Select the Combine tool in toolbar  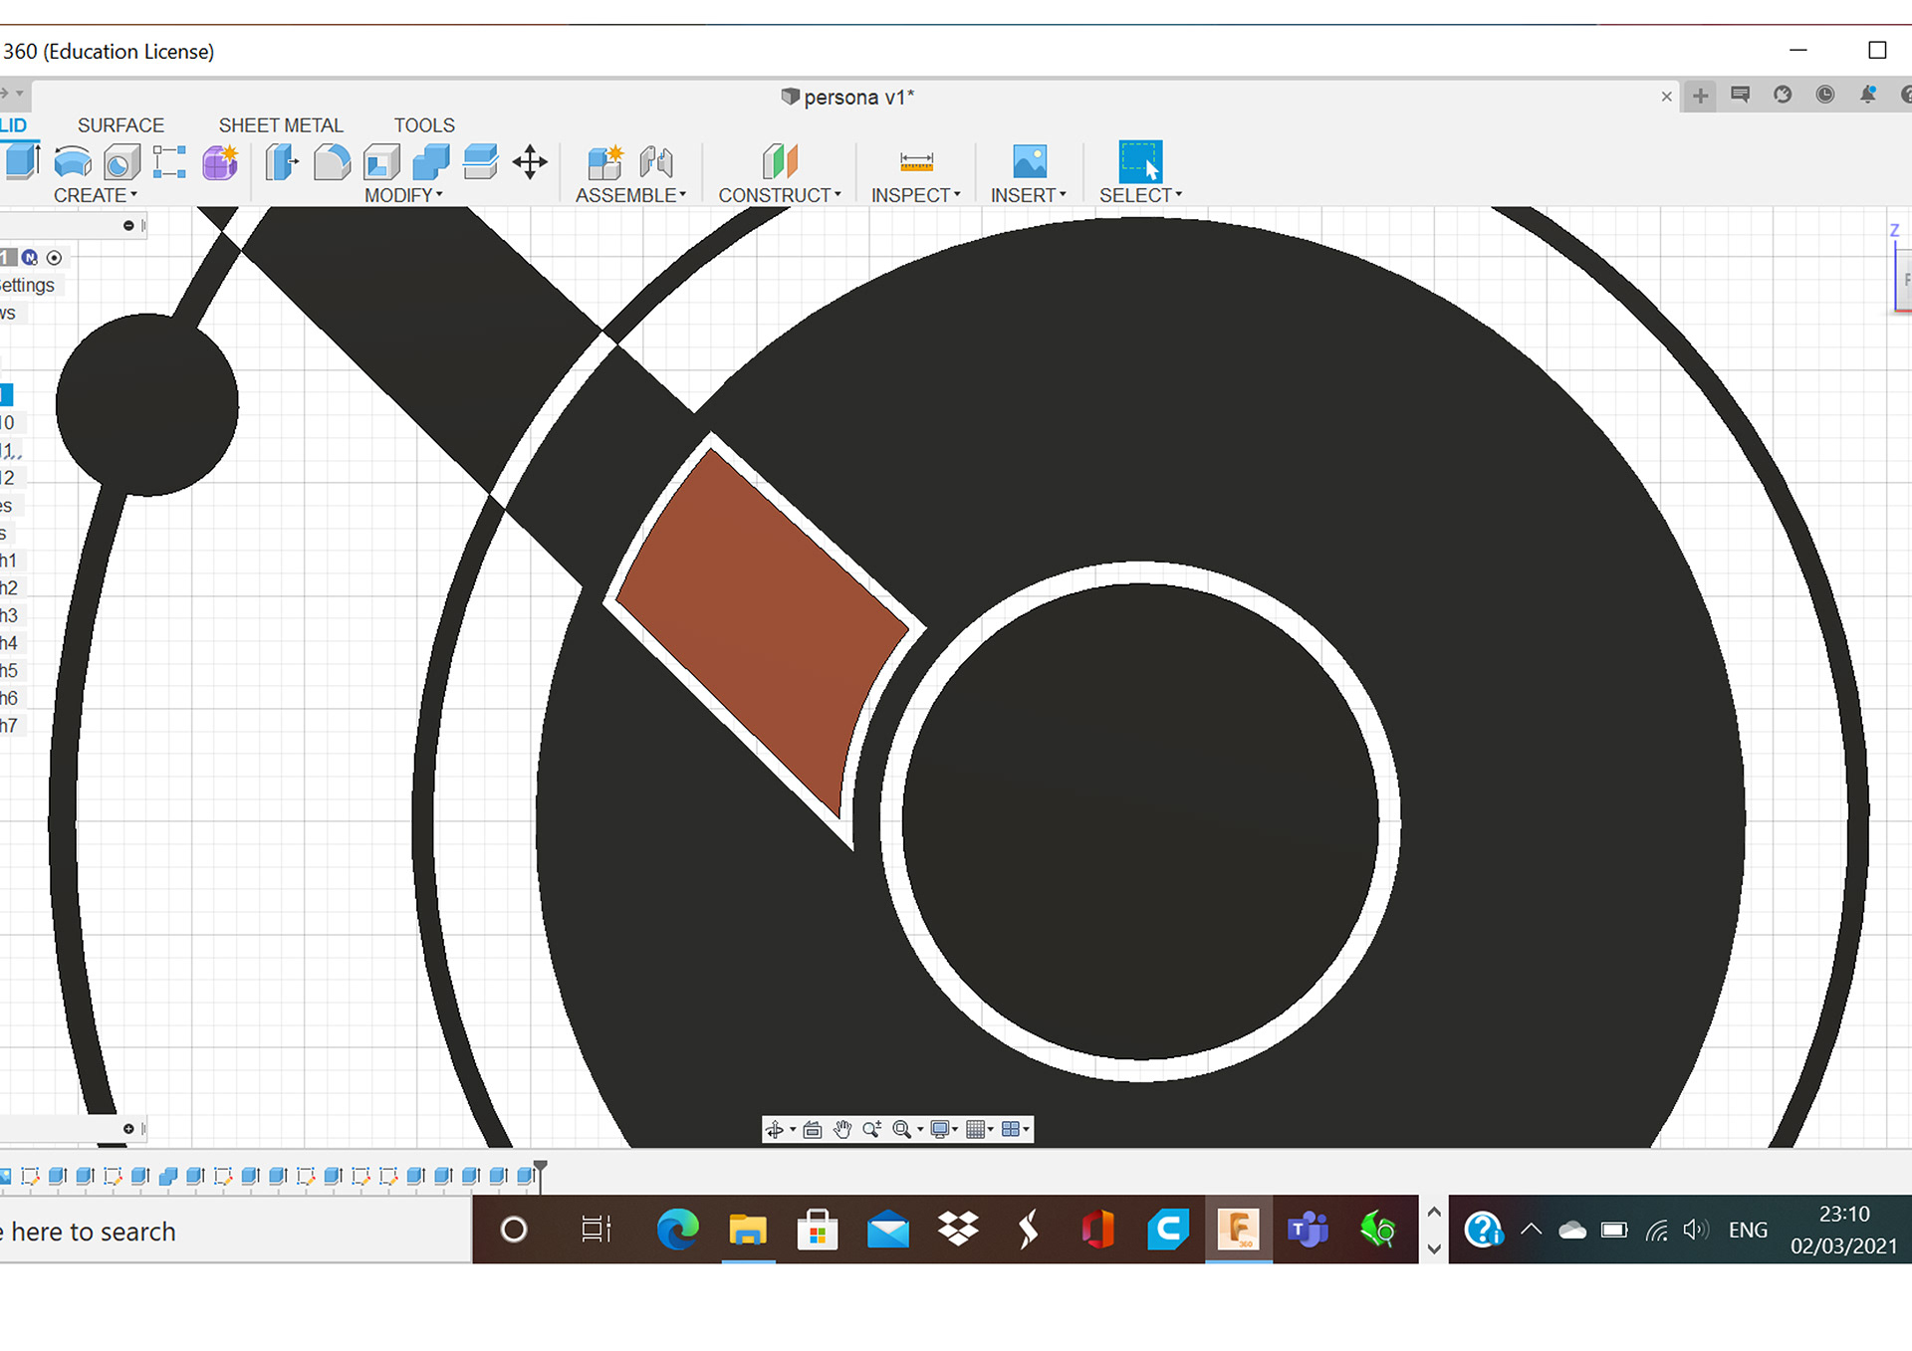coord(430,161)
